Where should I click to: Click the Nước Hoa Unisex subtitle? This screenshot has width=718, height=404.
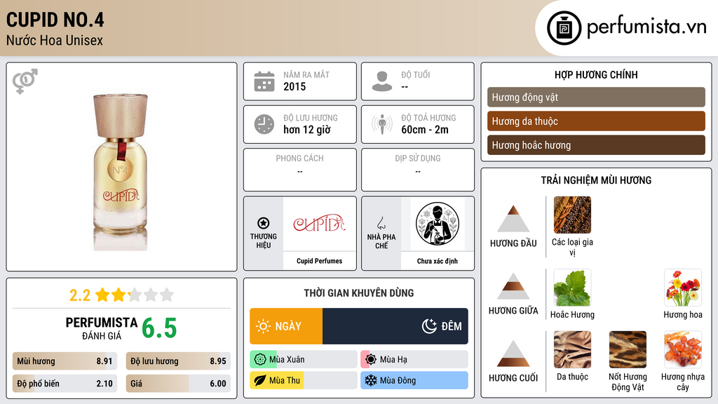55,40
